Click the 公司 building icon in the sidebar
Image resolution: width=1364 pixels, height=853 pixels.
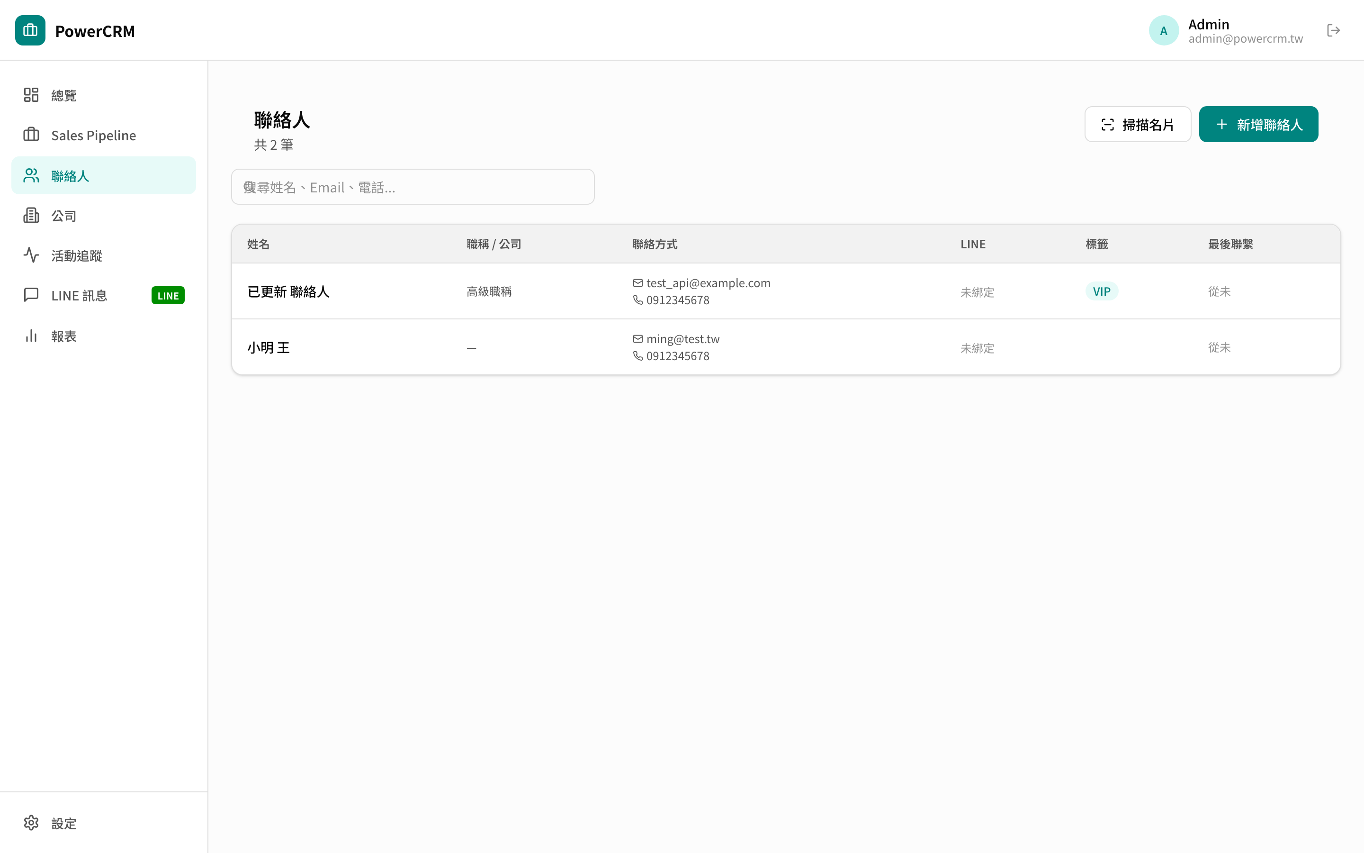pyautogui.click(x=31, y=216)
